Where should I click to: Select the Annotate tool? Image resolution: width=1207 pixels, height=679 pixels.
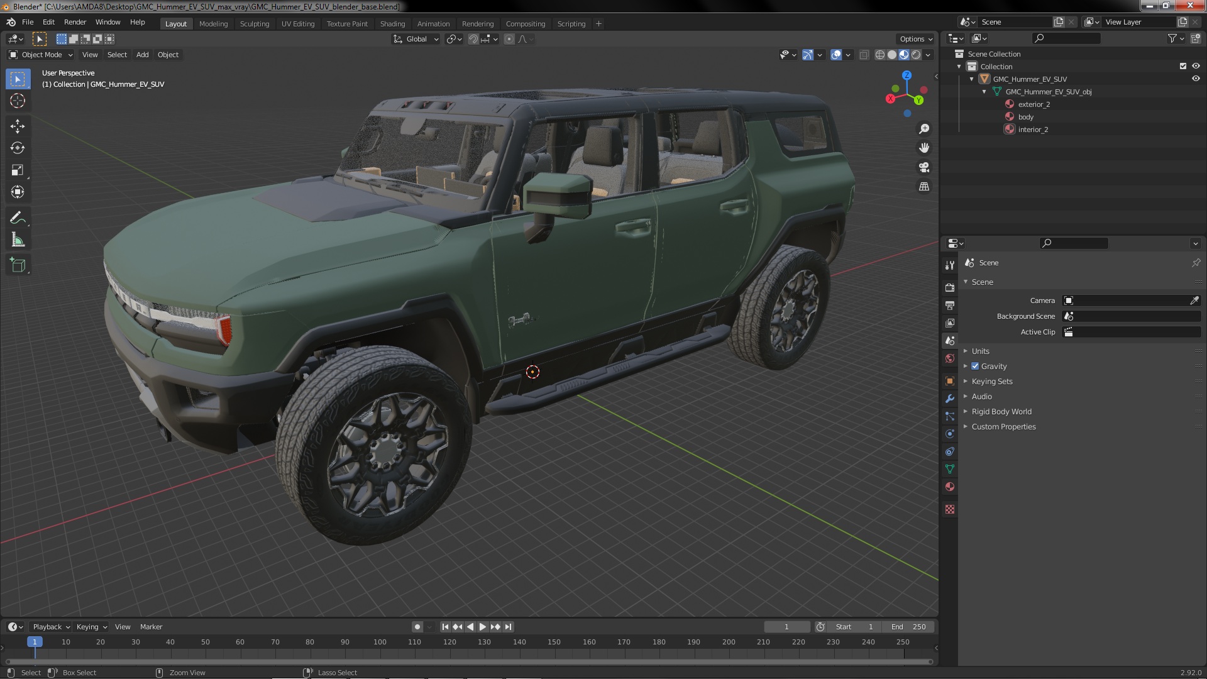pos(18,218)
